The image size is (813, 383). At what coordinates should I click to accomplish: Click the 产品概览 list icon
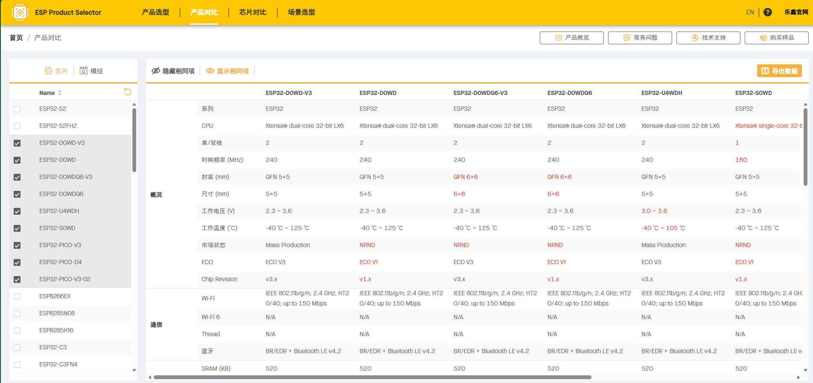[558, 38]
